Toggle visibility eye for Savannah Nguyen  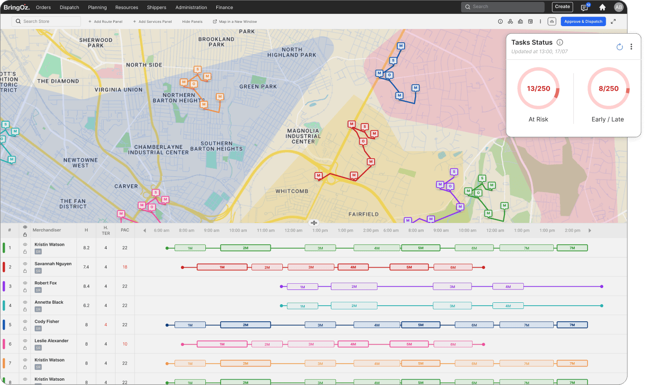25,264
